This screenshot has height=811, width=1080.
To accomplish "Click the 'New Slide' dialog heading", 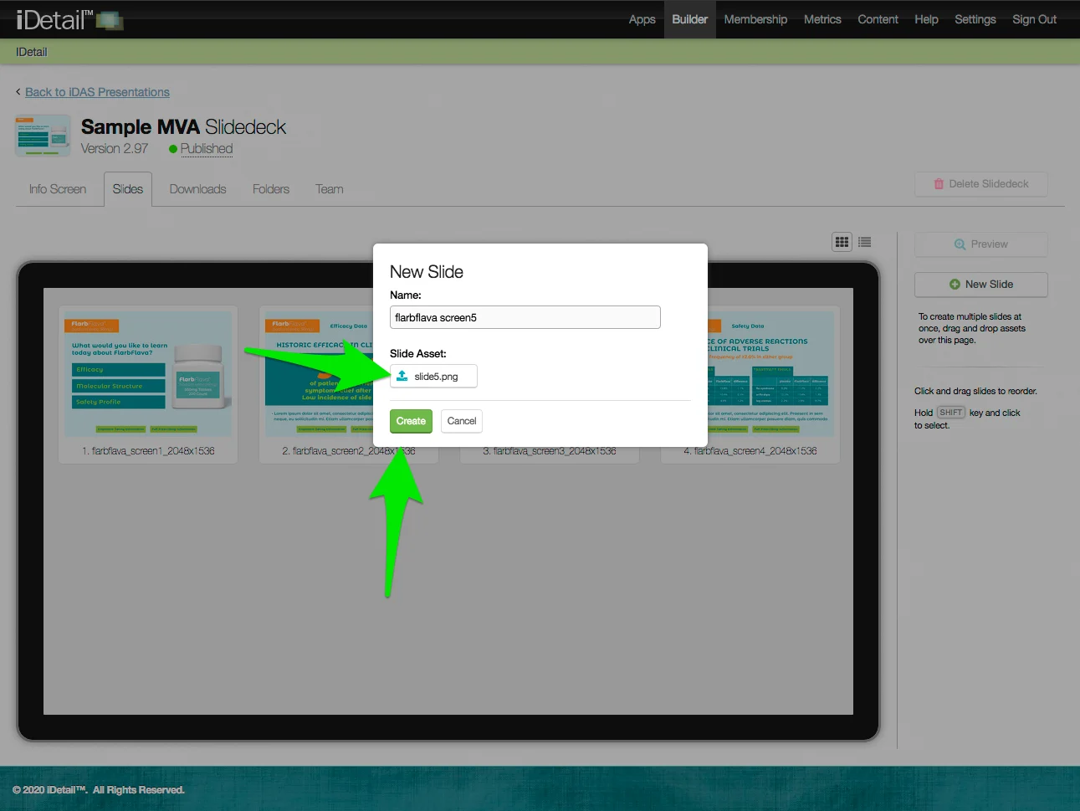I will coord(427,272).
